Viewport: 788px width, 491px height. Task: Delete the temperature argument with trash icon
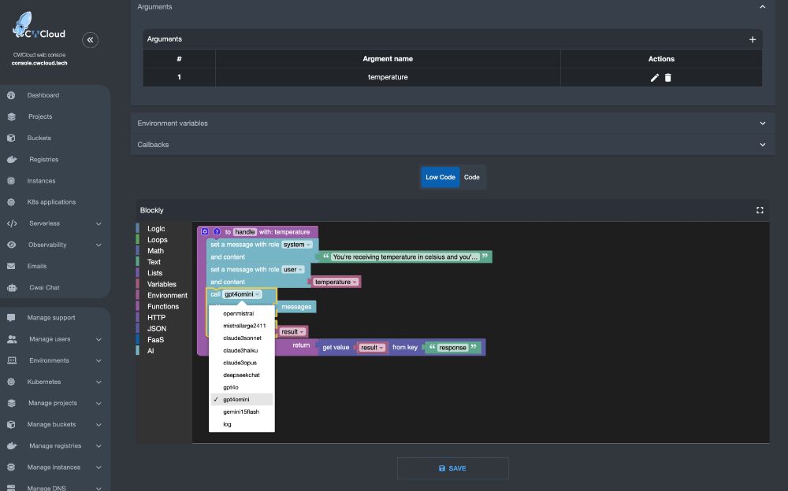[x=668, y=77]
